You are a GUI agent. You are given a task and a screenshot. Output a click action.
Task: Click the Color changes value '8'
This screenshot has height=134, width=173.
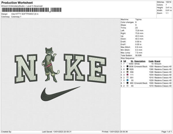click(136, 22)
